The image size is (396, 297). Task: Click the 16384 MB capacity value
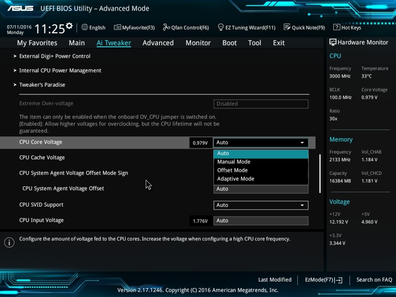pyautogui.click(x=340, y=181)
